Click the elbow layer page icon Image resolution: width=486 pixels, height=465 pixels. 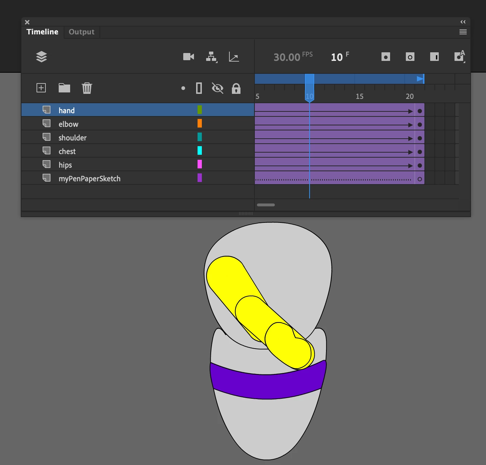pos(47,123)
